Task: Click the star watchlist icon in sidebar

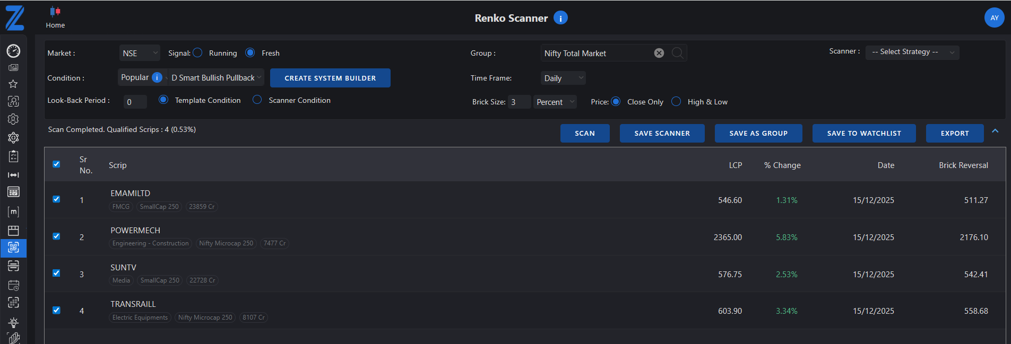Action: pyautogui.click(x=13, y=84)
